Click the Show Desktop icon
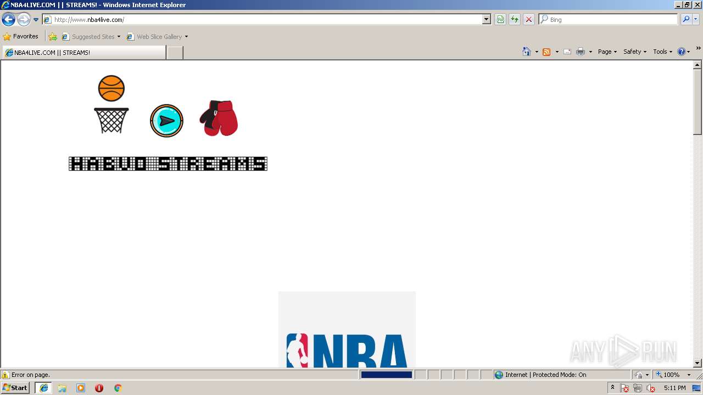Screen dimensions: 703x395 tap(697, 388)
